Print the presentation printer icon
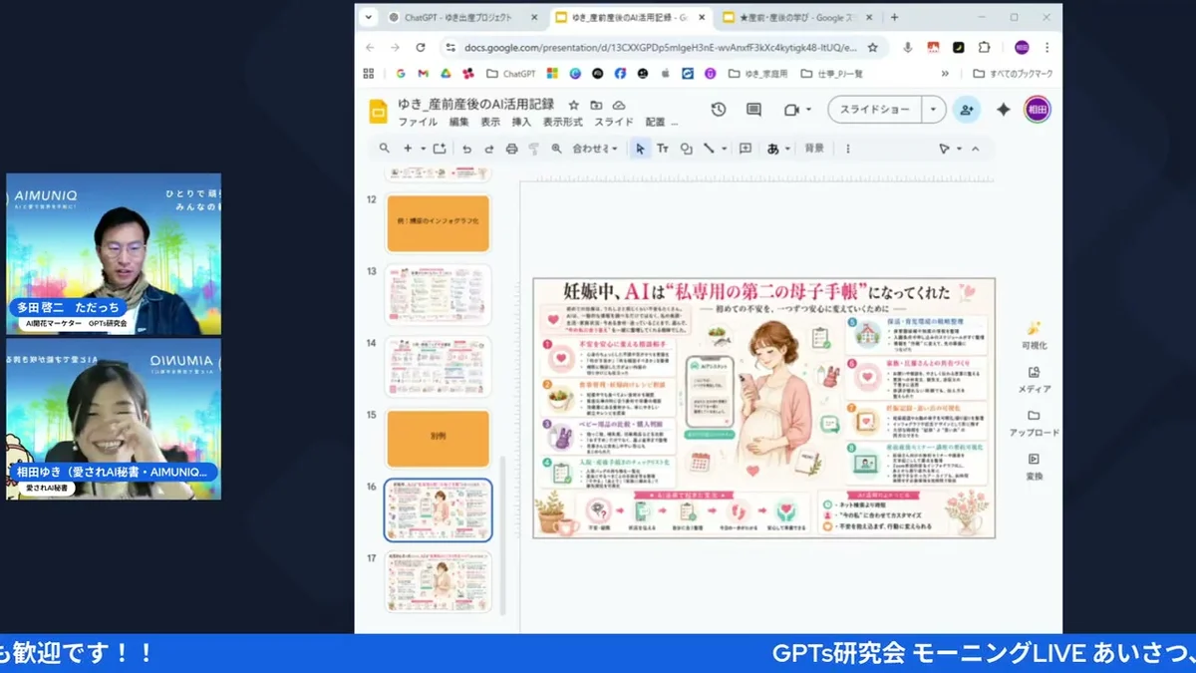 point(511,149)
